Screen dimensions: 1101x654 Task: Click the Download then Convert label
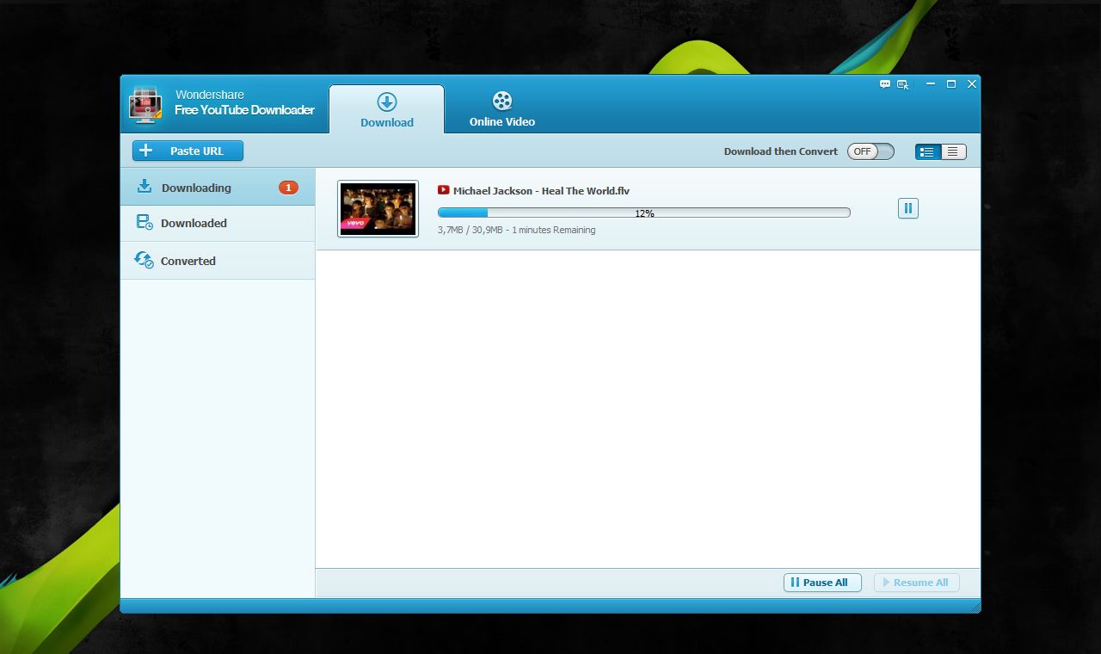point(780,151)
